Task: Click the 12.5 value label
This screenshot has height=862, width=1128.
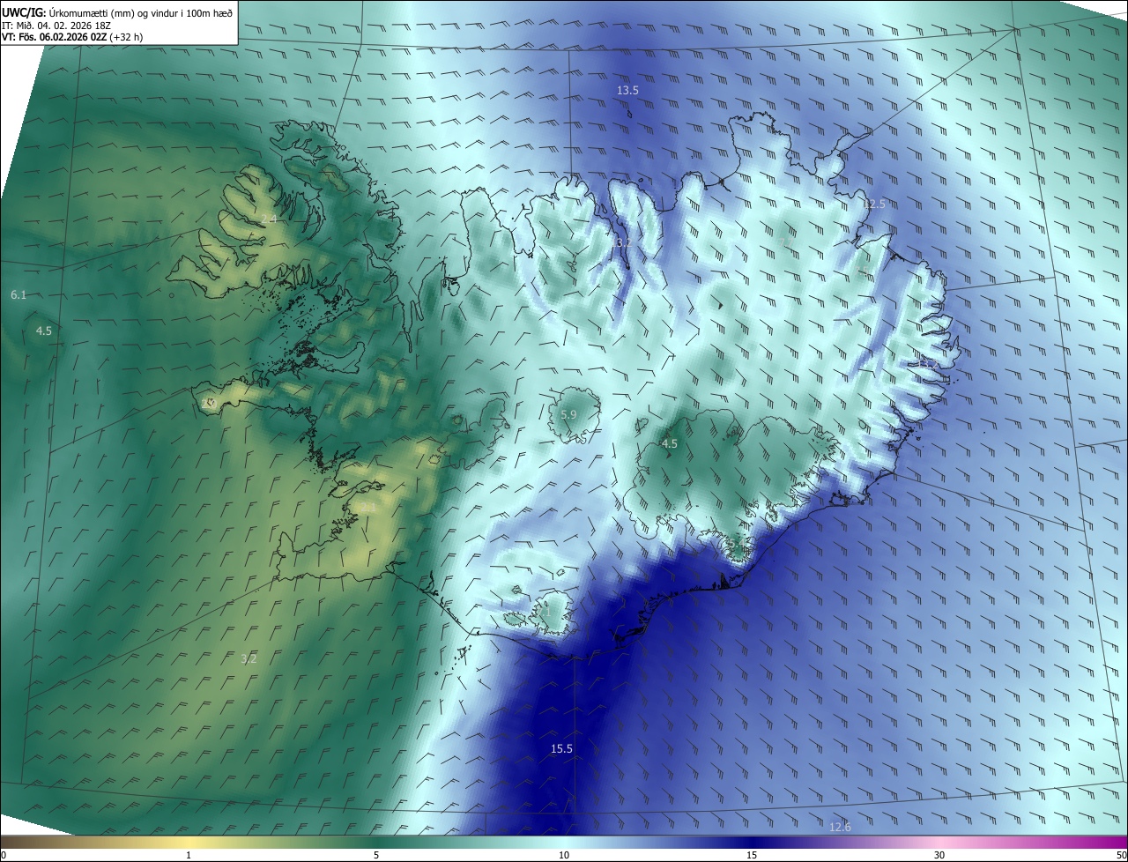Action: tap(873, 204)
